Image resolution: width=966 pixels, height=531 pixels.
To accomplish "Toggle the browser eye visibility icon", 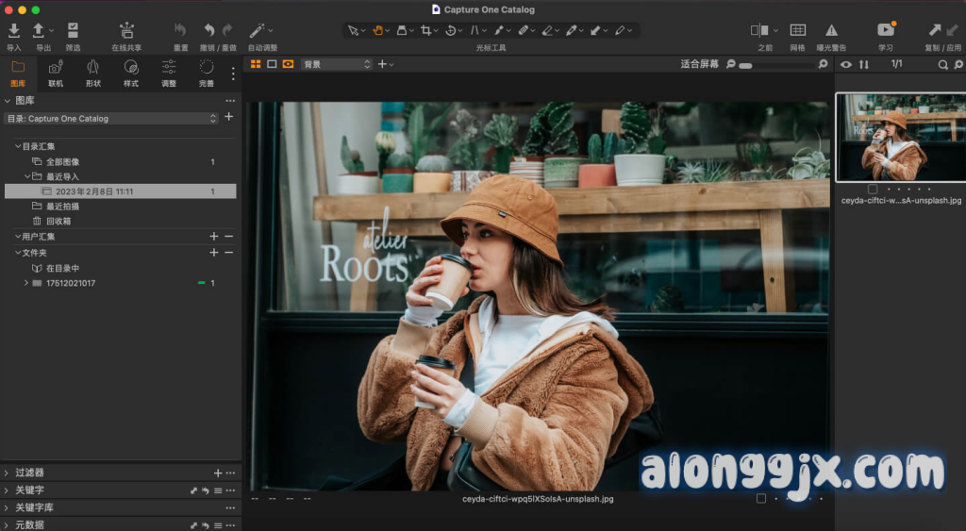I will click(x=845, y=64).
